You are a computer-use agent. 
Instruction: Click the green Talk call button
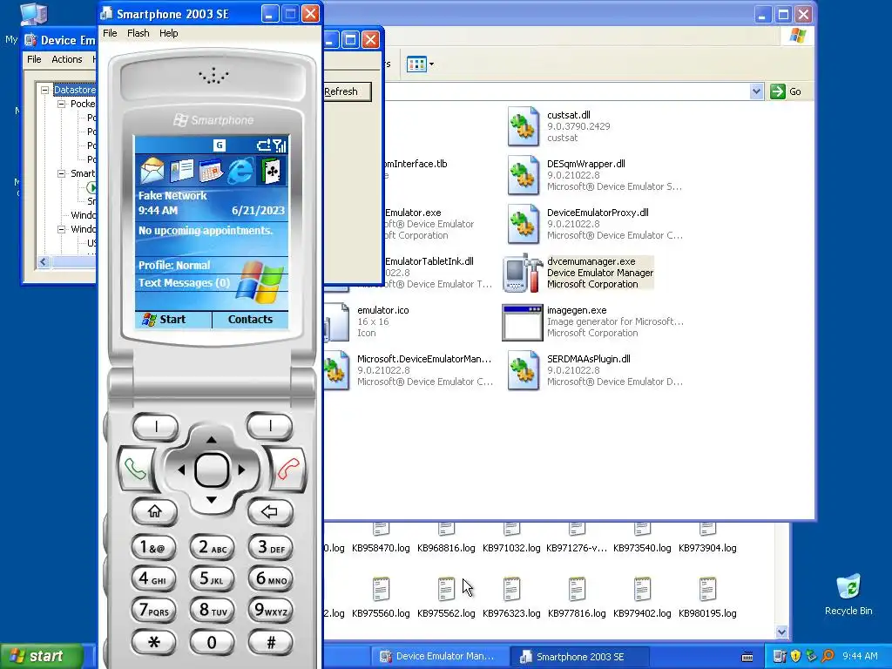pos(135,470)
